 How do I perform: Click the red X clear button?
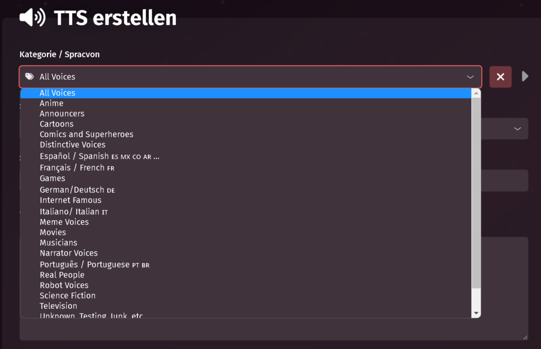[x=500, y=77]
